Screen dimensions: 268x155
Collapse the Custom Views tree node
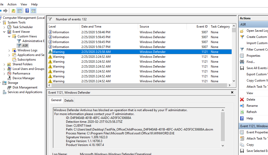9,36
